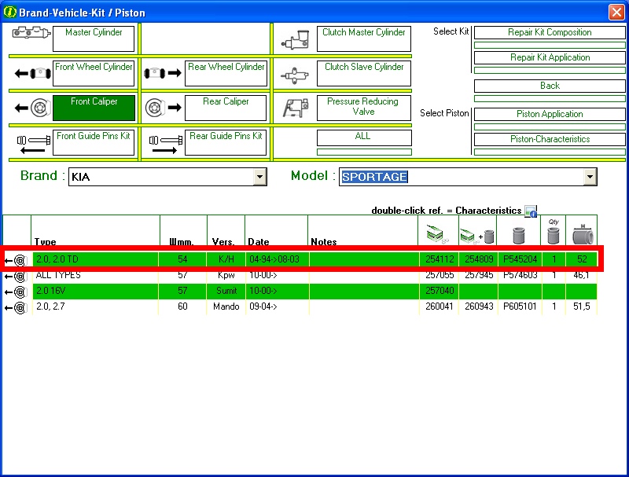This screenshot has width=629, height=477.
Task: Click the Pressure Reducing Valve icon
Action: click(x=295, y=108)
